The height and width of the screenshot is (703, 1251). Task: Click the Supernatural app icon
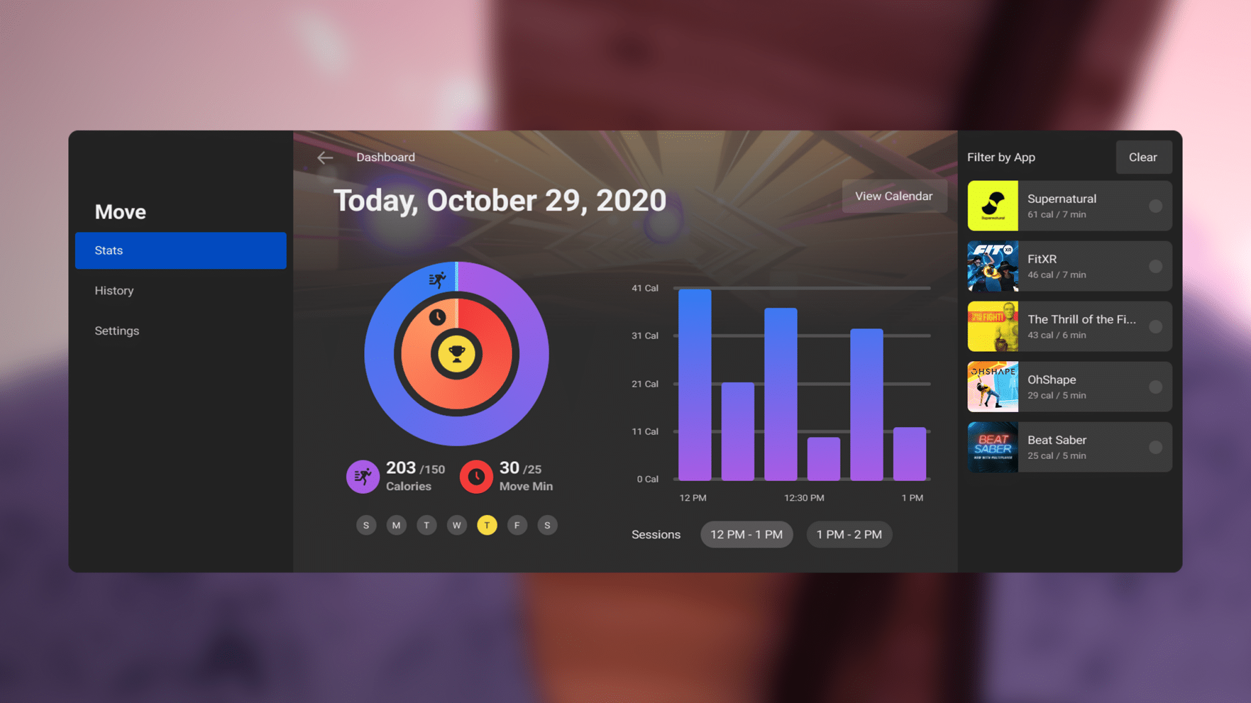993,206
